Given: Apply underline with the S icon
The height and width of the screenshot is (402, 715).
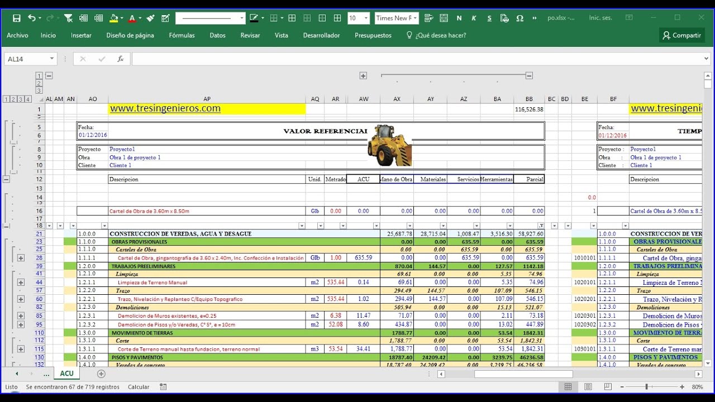Looking at the screenshot, I should pos(489,18).
